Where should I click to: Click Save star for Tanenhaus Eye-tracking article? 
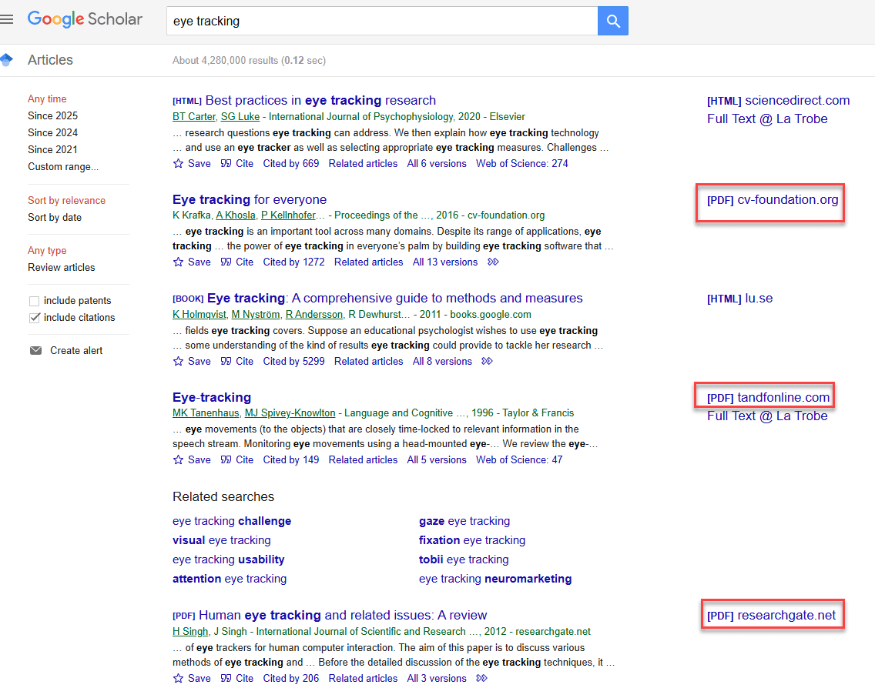click(x=178, y=460)
